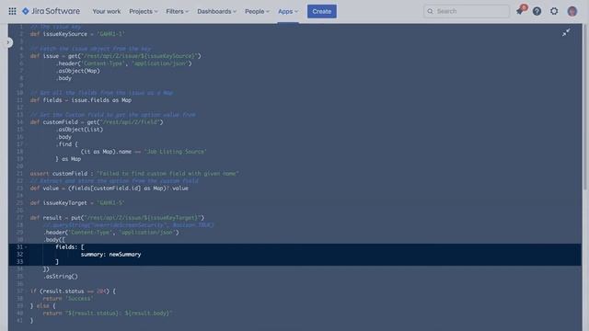Click the '.asObject(List)' line
Screen dimensions: 589x331
coord(79,130)
